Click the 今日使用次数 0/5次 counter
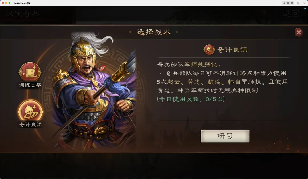Viewport: 308px width, 179px height. coord(191,99)
